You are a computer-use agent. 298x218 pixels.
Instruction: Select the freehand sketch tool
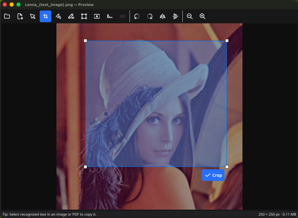coord(58,16)
